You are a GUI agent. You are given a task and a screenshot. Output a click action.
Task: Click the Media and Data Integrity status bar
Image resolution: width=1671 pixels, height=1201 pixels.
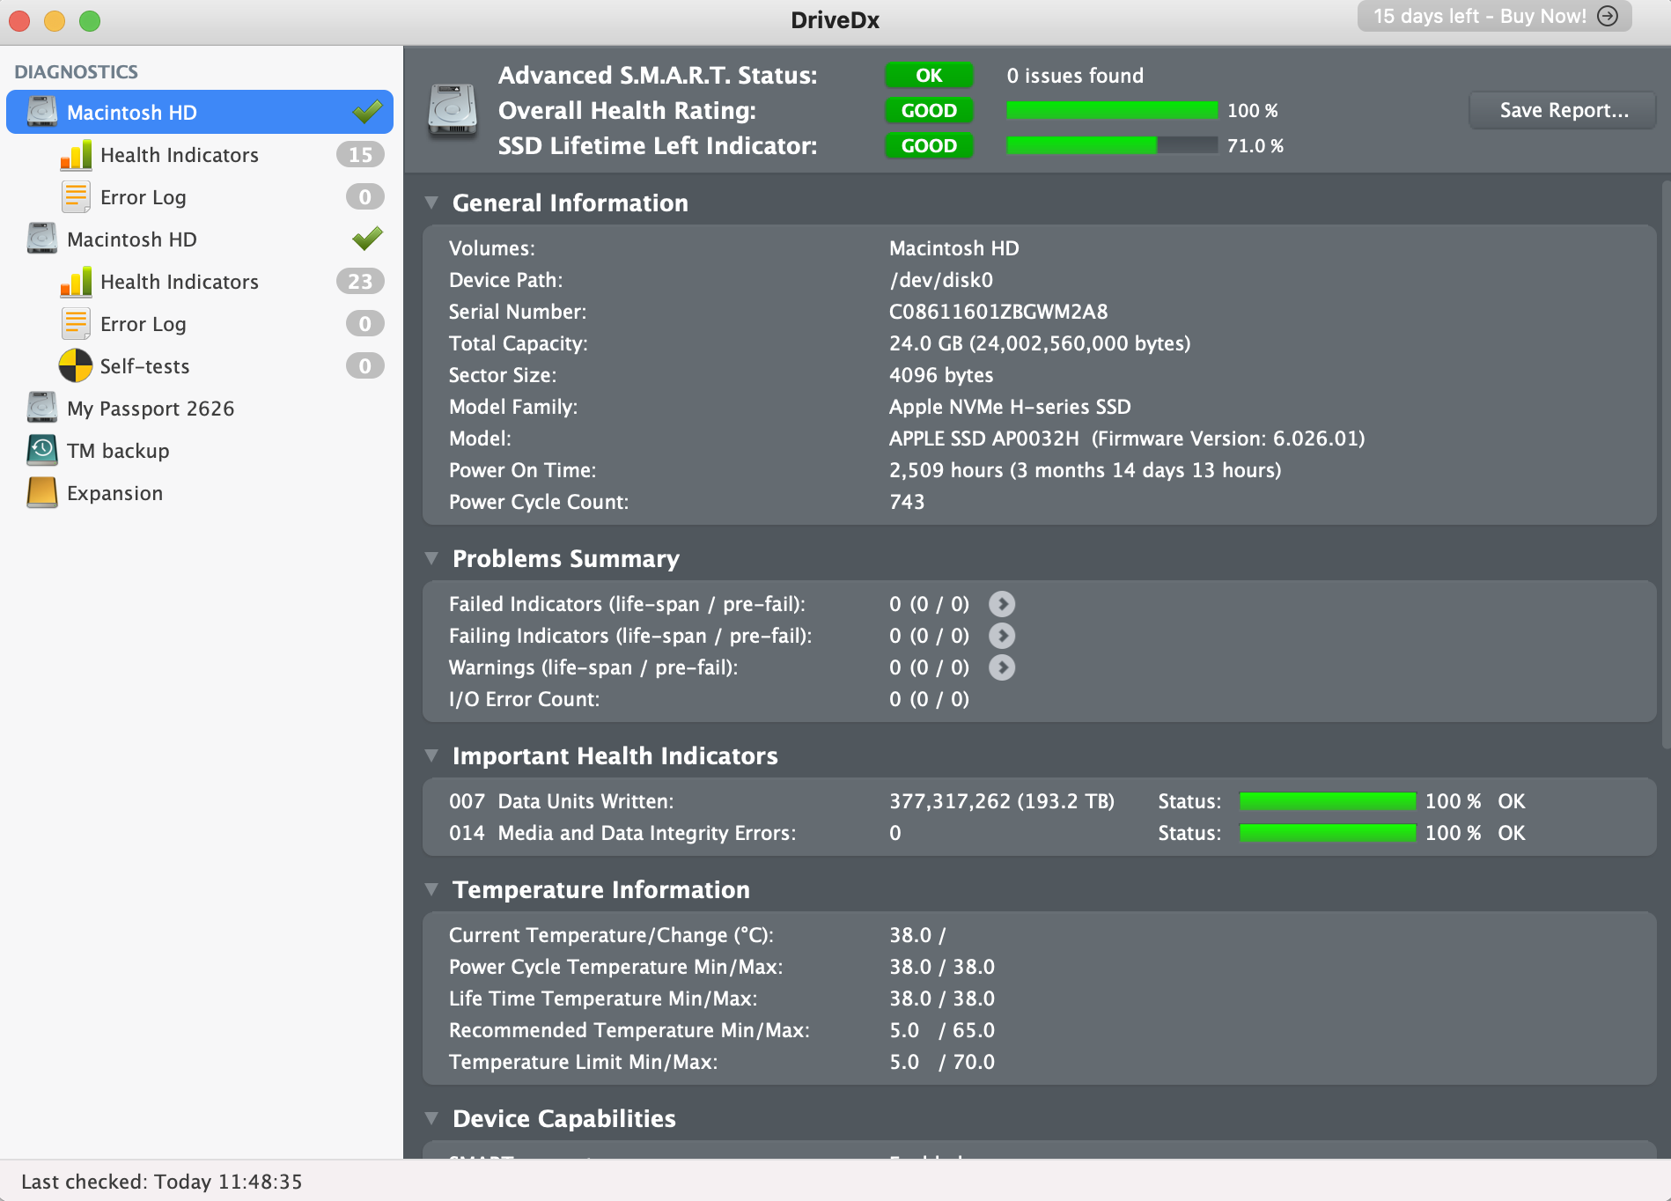[1328, 833]
